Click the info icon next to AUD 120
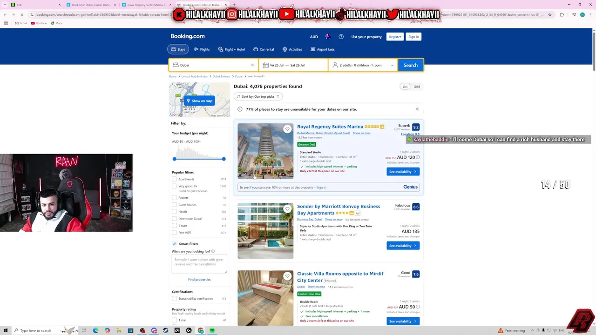Screen dimensions: 596x335 click(x=418, y=157)
